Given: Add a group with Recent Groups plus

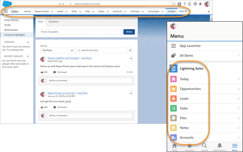Looking at the screenshot, I should [28, 56].
